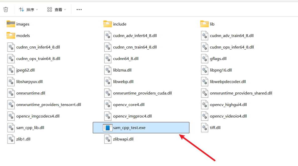Select the lib folder icon
Viewport: 298px width, 166px height.
pyautogui.click(x=204, y=24)
